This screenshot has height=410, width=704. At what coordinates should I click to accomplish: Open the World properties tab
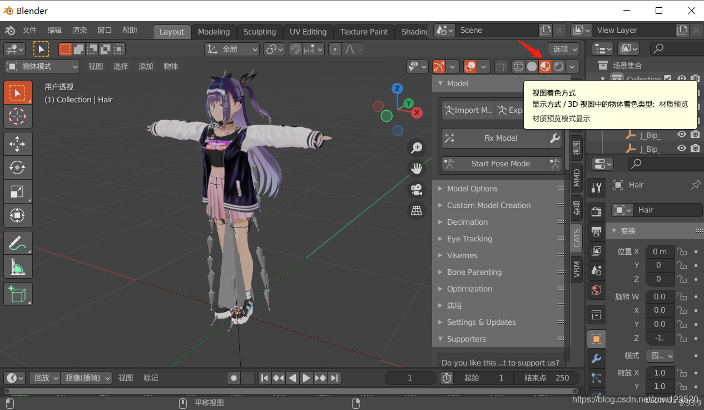[596, 290]
